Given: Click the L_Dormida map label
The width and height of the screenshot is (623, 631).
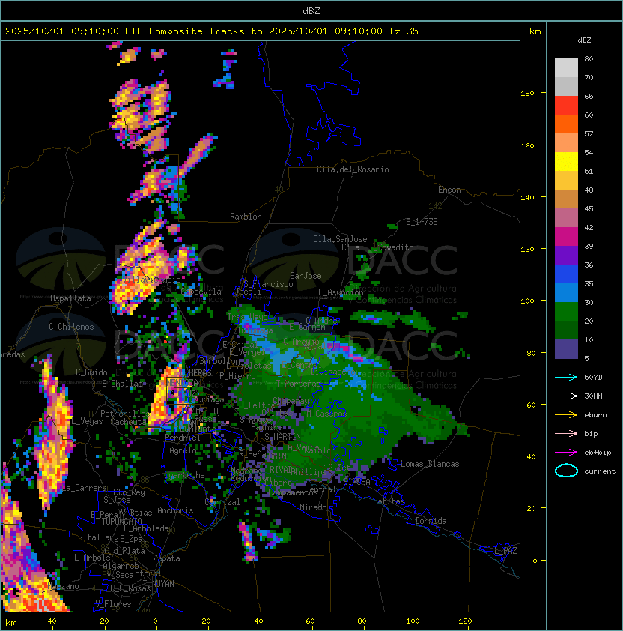Looking at the screenshot, I should (x=426, y=521).
